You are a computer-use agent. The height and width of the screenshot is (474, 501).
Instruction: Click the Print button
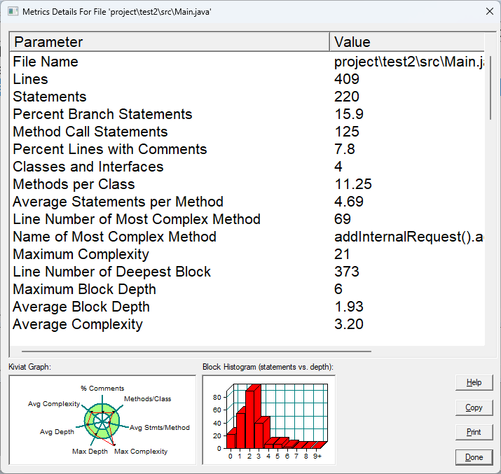(x=474, y=432)
